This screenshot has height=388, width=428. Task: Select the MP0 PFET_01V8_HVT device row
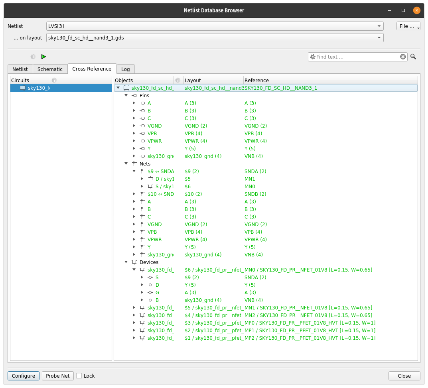point(266,323)
